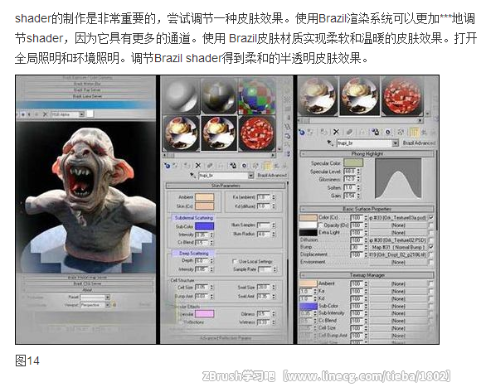This screenshot has width=486, height=392.
Task: Check Displacement map enable checkbox
Action: click(x=430, y=254)
